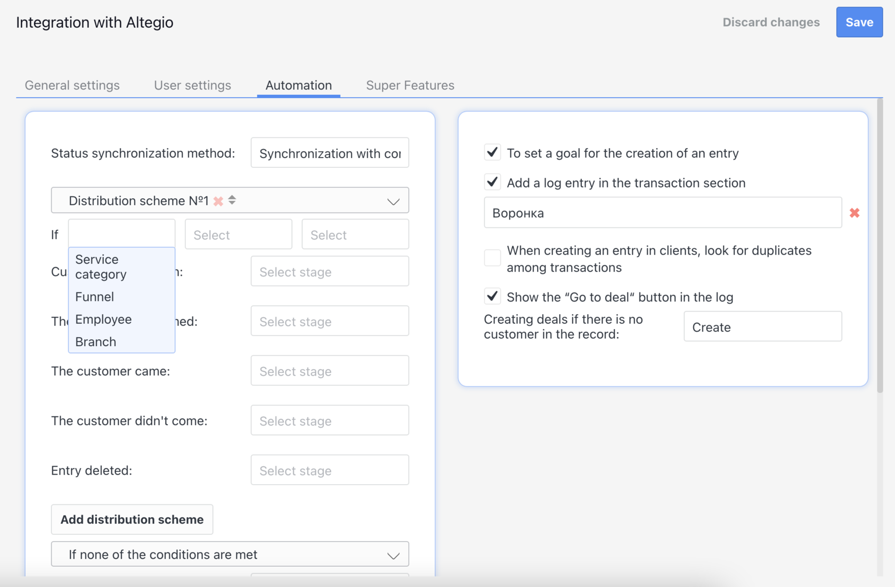This screenshot has width=895, height=587.
Task: Enable duplicate lookup among transactions checkbox
Action: [x=492, y=258]
